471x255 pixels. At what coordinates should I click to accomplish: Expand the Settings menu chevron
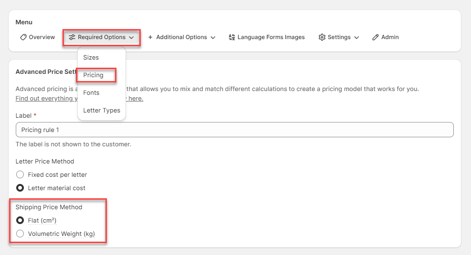pos(356,37)
